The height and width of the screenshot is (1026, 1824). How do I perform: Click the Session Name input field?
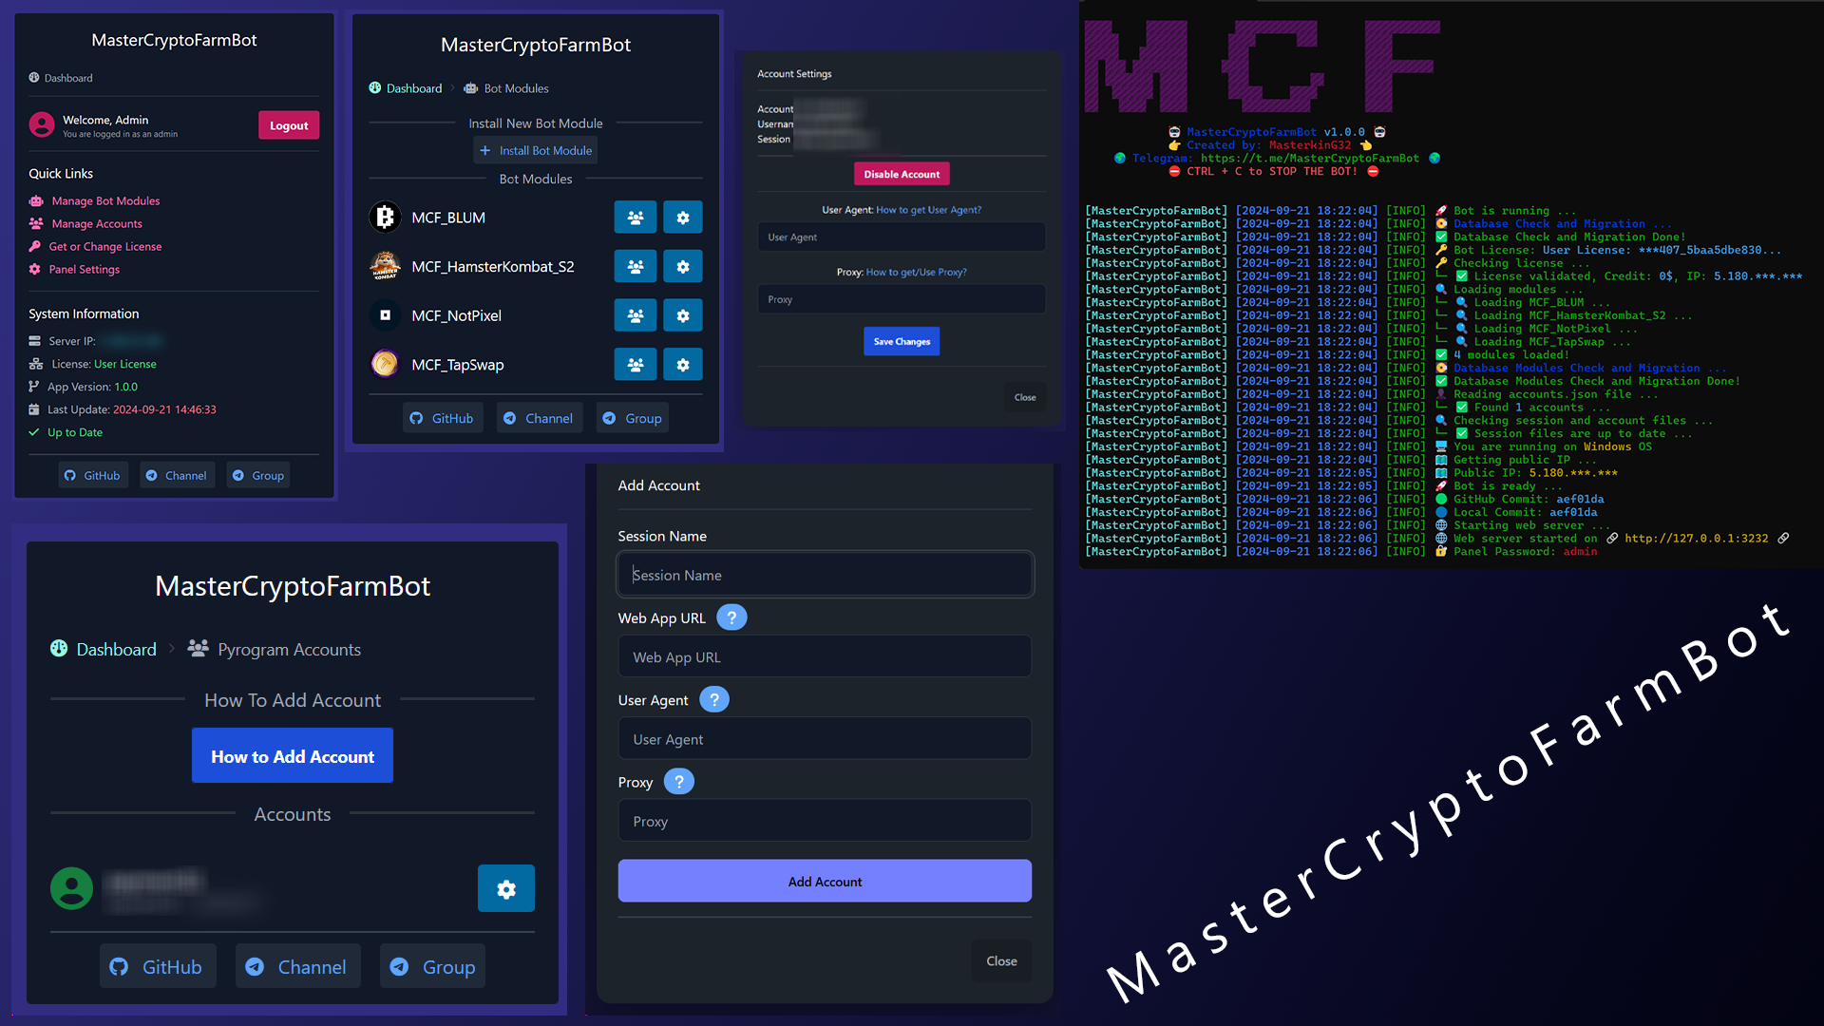[825, 575]
